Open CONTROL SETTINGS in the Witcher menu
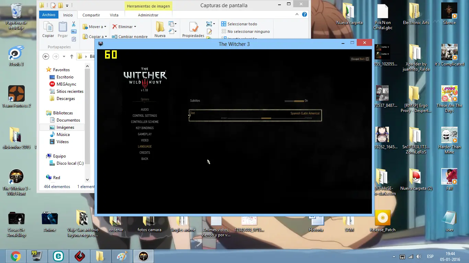This screenshot has width=469, height=263. click(x=145, y=116)
